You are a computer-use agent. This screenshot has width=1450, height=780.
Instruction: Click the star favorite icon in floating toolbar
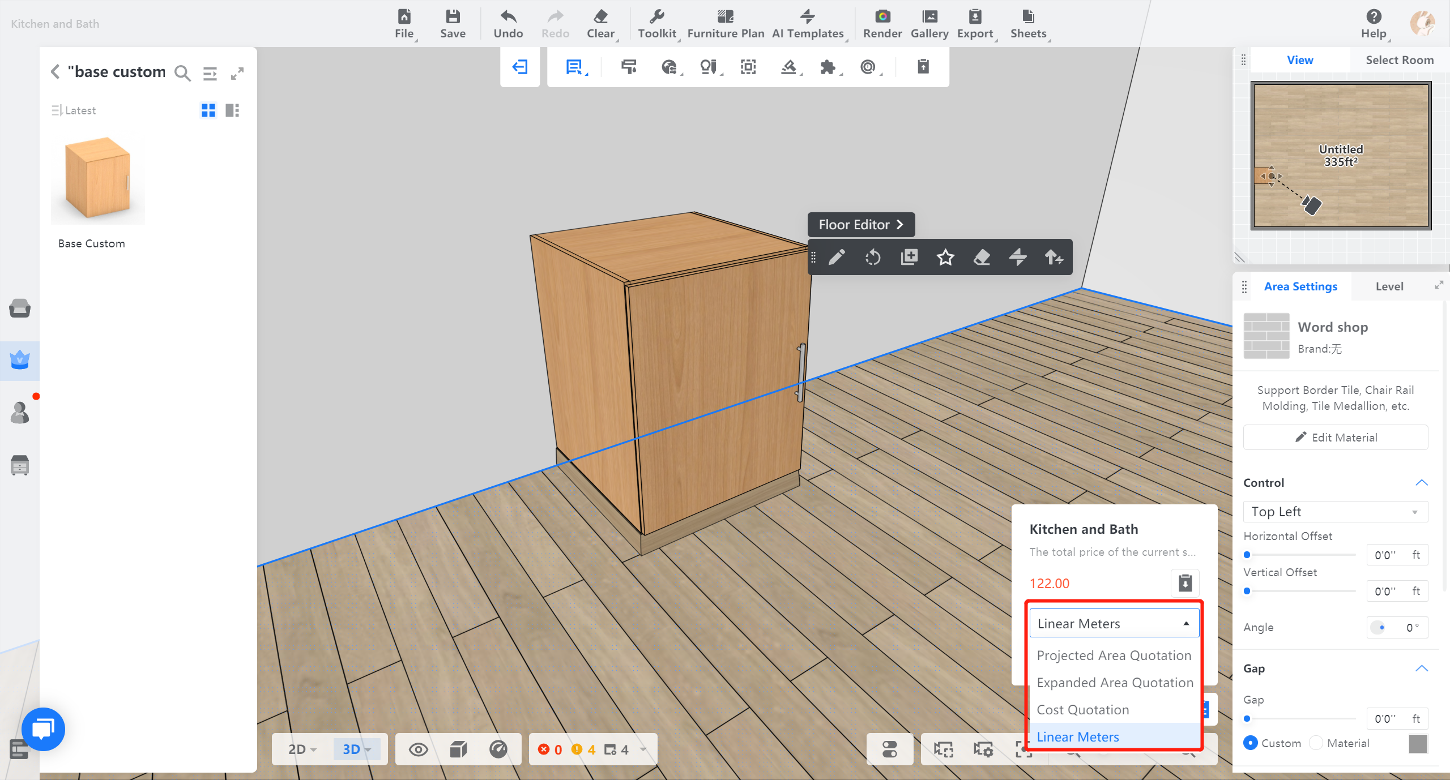pos(945,258)
